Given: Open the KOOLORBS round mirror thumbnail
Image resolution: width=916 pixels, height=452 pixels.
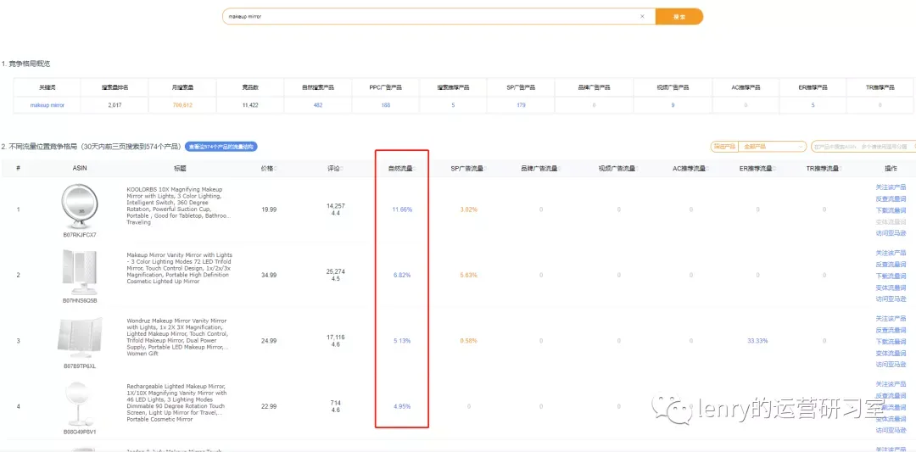Looking at the screenshot, I should pos(80,206).
